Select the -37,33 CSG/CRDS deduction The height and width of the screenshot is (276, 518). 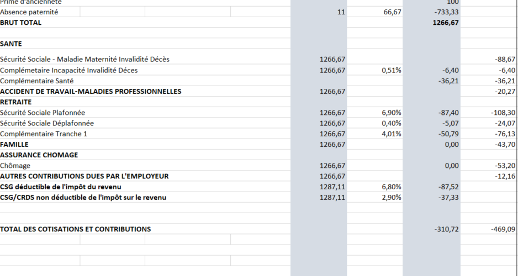tap(448, 197)
